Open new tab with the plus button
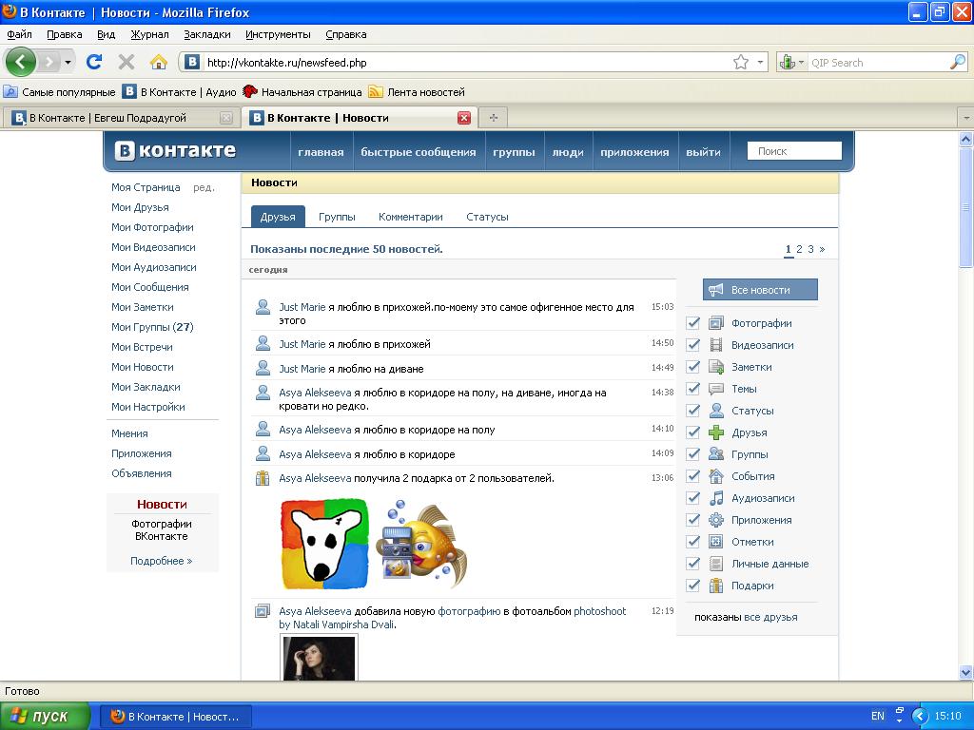974x730 pixels. 494,117
